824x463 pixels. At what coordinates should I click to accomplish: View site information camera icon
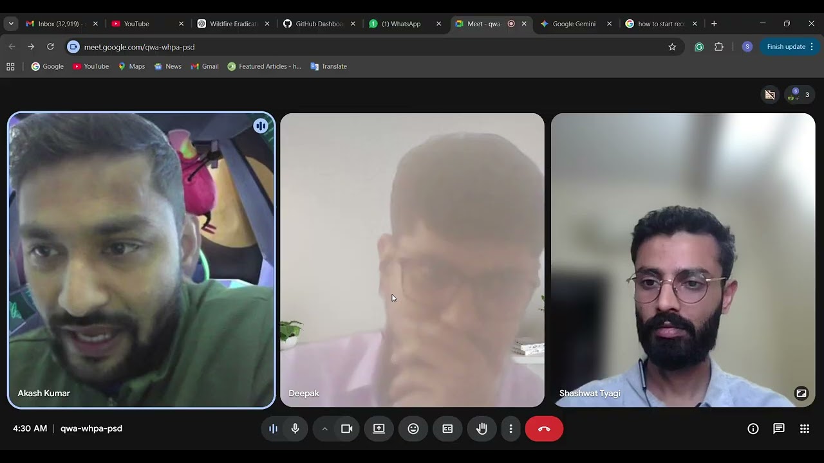coord(73,47)
